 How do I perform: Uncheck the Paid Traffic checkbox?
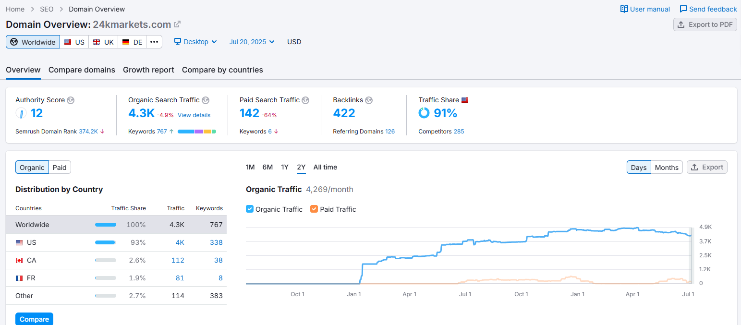point(314,209)
